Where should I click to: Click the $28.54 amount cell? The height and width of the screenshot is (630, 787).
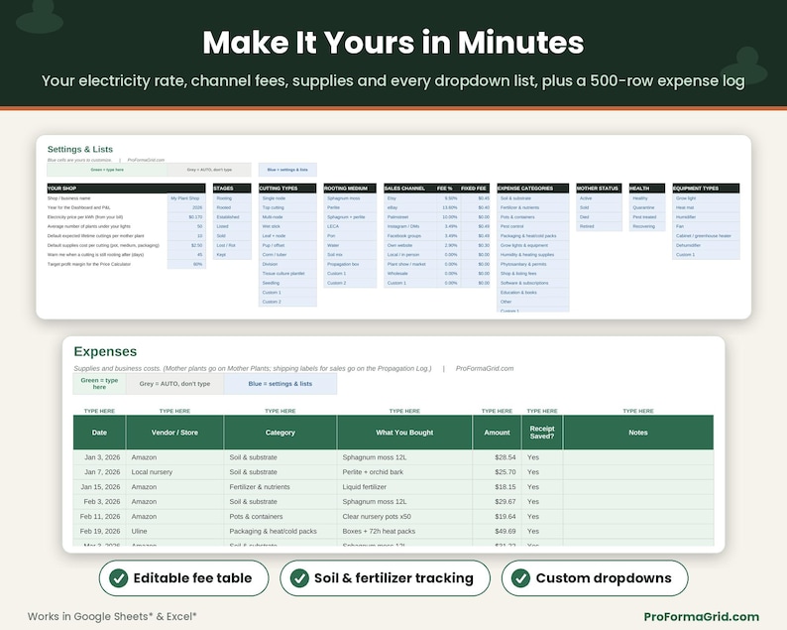pos(497,457)
